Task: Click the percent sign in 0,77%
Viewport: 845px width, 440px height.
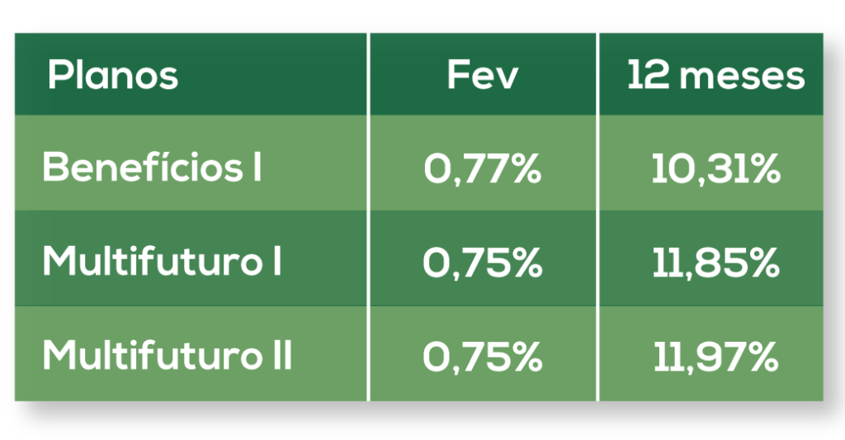Action: [525, 169]
